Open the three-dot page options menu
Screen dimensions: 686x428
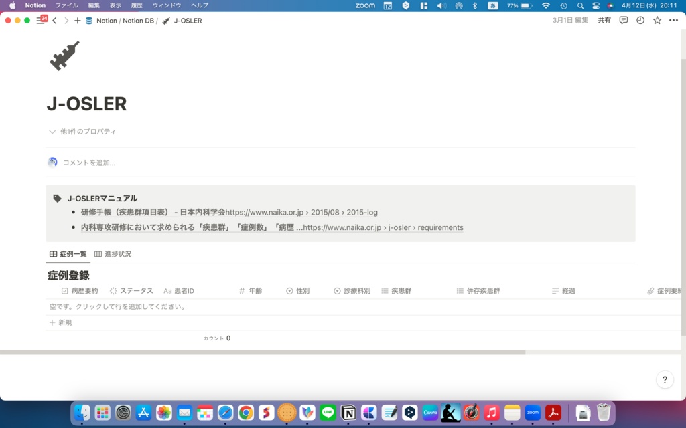(x=673, y=21)
